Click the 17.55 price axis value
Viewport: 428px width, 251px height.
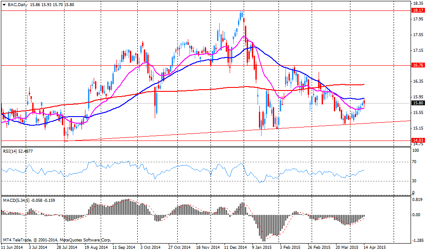[x=418, y=35]
